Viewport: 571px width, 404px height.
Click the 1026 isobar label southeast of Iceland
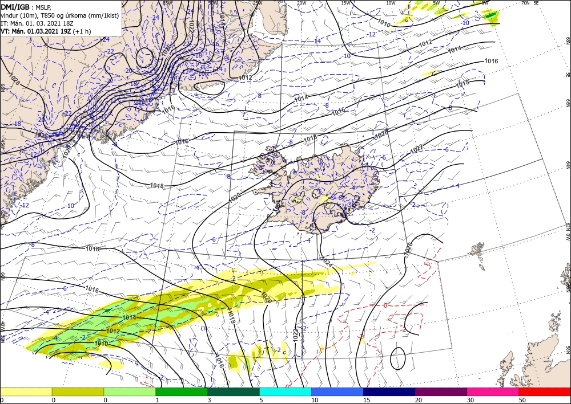coord(409,248)
